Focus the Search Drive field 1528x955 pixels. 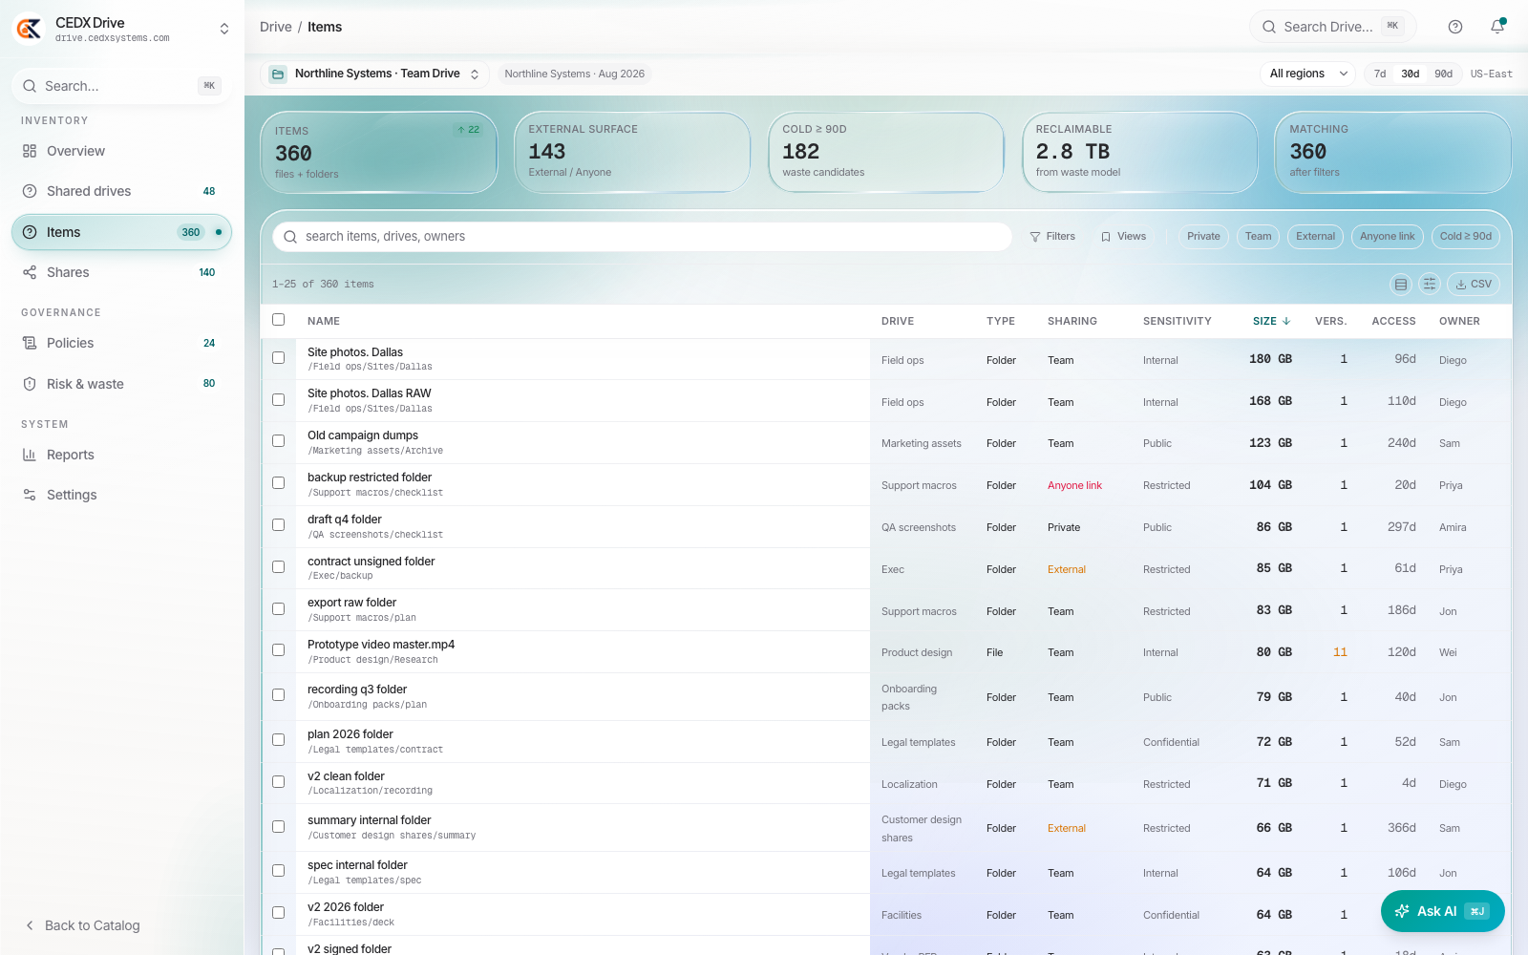click(1332, 27)
